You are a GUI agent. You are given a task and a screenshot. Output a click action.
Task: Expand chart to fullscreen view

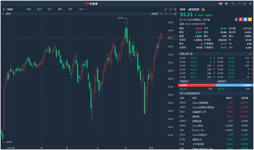point(170,9)
